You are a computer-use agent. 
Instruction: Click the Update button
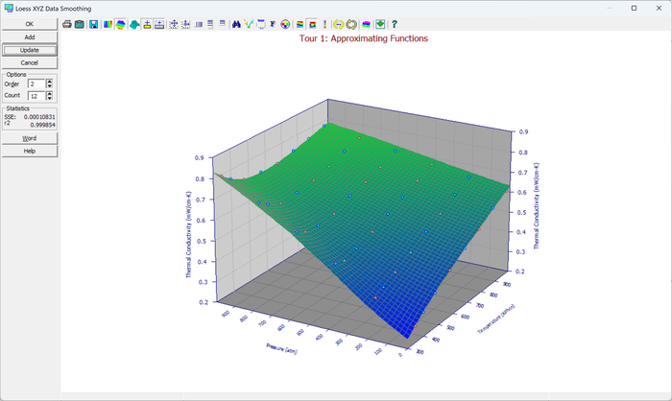coord(30,50)
